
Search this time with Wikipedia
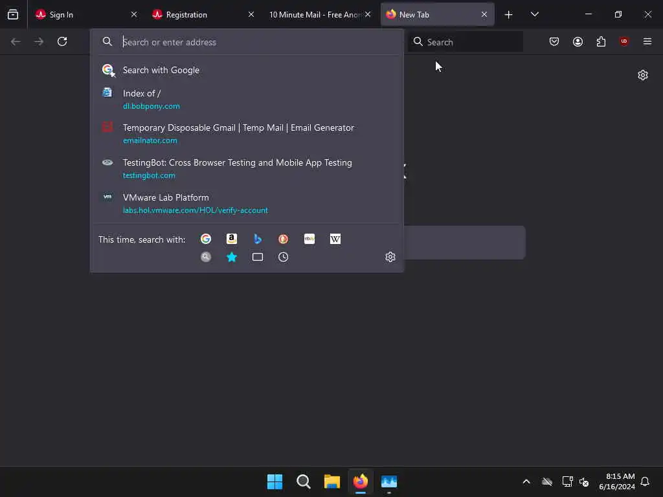pos(335,239)
